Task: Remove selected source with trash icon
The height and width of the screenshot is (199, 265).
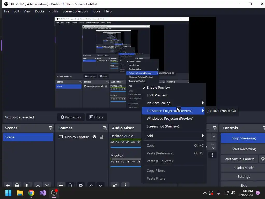Action: click(x=70, y=185)
